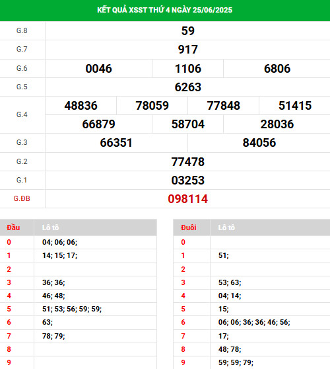Select the G.8 prize number 59

pos(188,31)
